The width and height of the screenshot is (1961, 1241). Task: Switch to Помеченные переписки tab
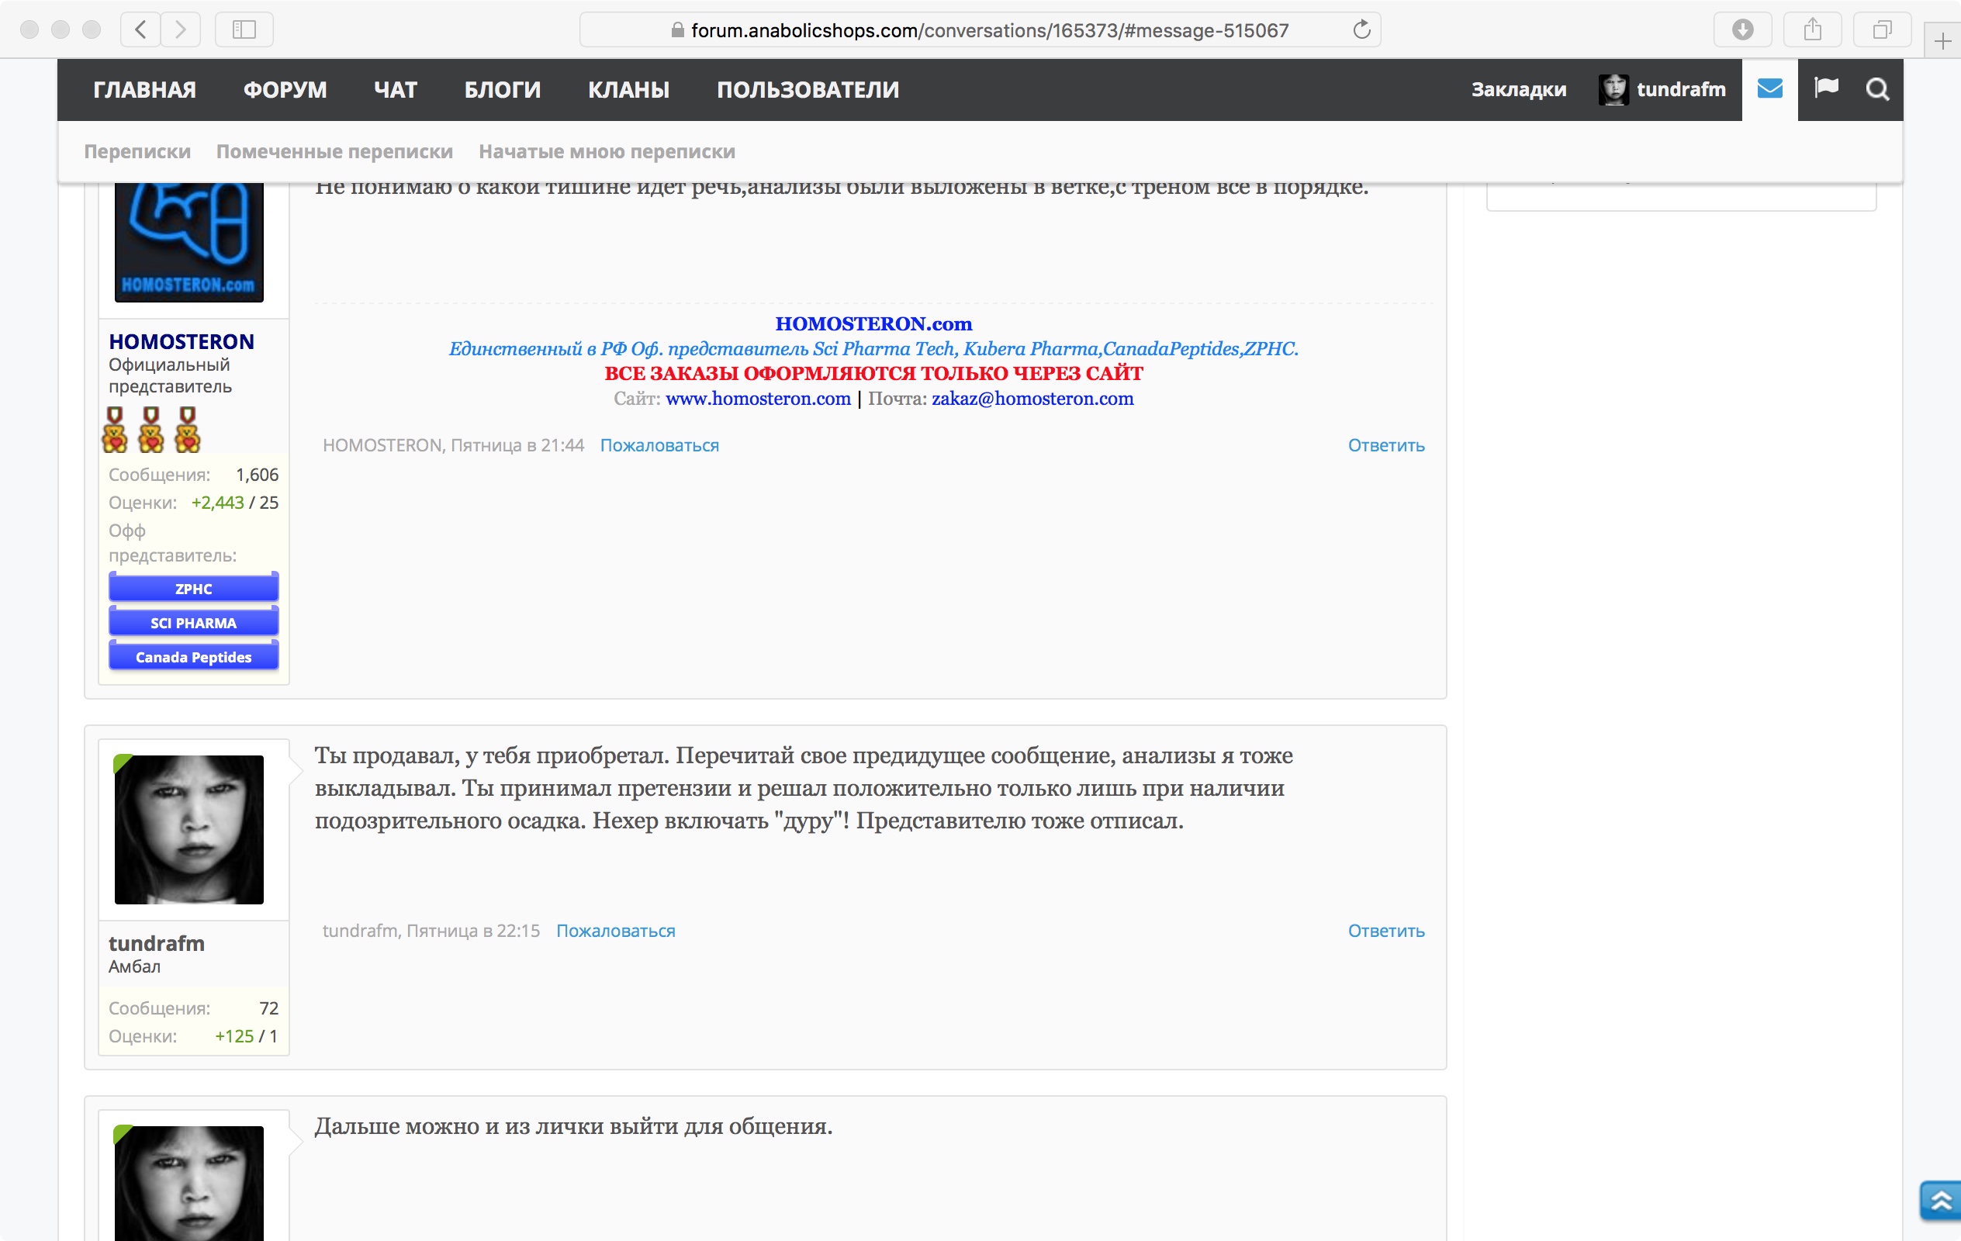pos(334,151)
